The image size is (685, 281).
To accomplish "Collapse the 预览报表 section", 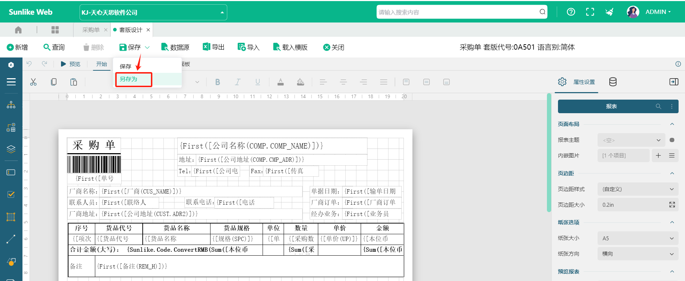I will 672,271.
